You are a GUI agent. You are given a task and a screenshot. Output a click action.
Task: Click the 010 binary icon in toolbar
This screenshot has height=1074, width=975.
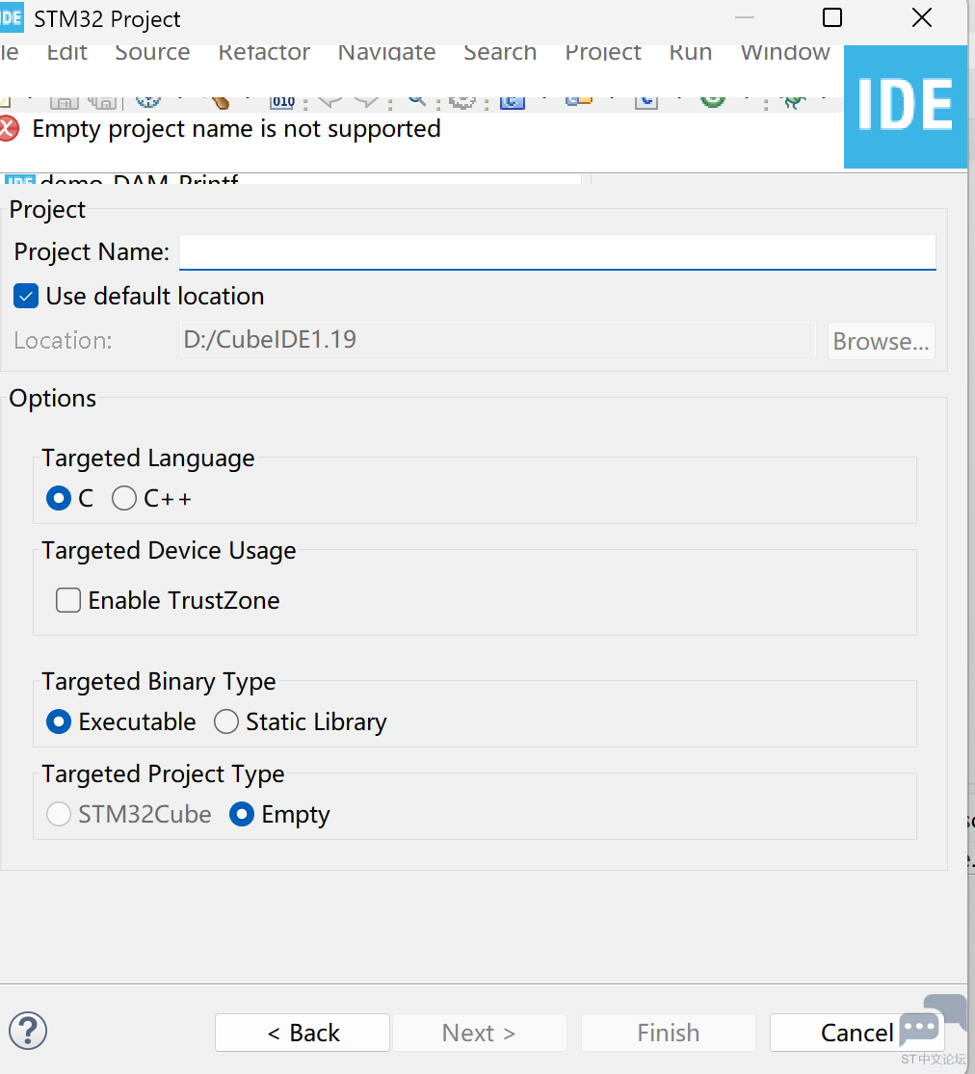pyautogui.click(x=282, y=102)
